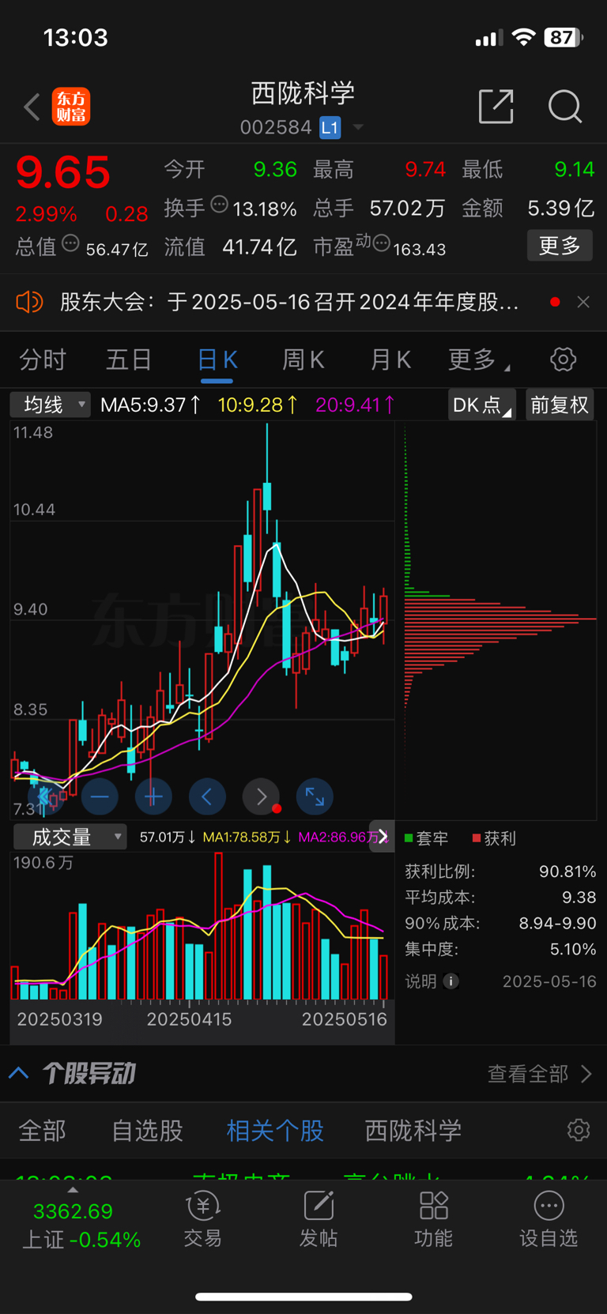Select the 西陇科学 filter tab
Image resolution: width=607 pixels, height=1314 pixels.
[x=413, y=1131]
